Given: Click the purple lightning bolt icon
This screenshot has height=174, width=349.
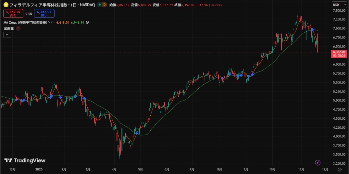Looking at the screenshot, I should pyautogui.click(x=318, y=163).
